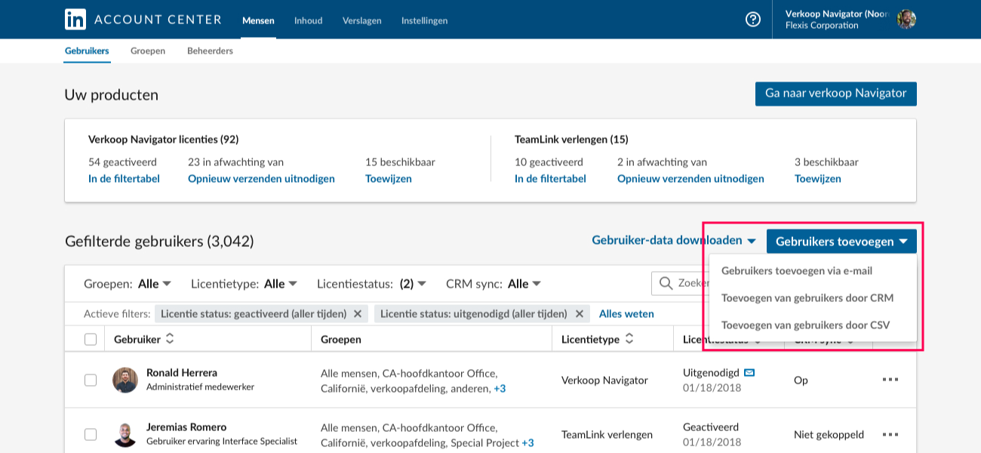Tick the select-all checkbox in table header
The width and height of the screenshot is (981, 453).
coord(91,340)
